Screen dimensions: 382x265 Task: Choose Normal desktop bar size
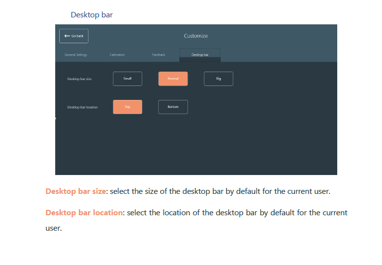click(173, 79)
